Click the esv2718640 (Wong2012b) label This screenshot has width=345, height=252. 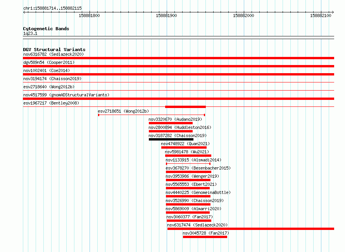tap(49, 87)
